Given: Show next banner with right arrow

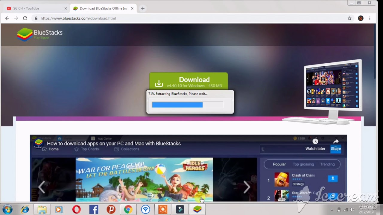Looking at the screenshot, I should point(247,187).
